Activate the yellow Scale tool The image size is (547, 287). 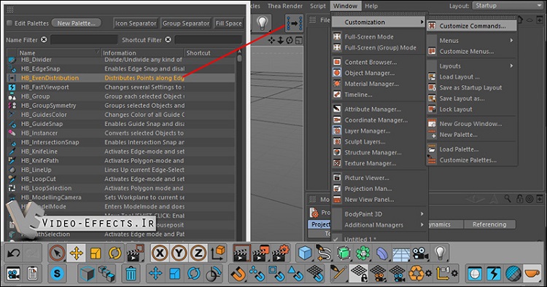tap(96, 253)
